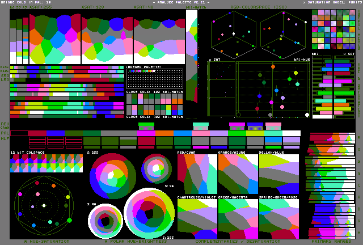Viewport: 363px width, 245px height.
Task: Open the SPRING-GREEN/ROSE complementary panel
Action: [x=279, y=219]
